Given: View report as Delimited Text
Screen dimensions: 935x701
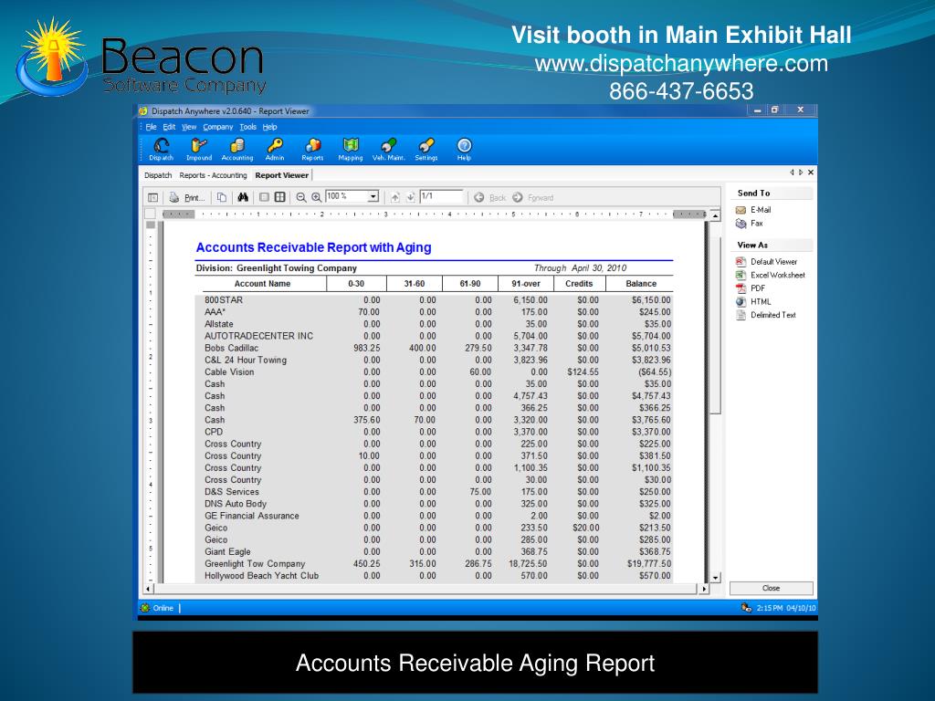Looking at the screenshot, I should 766,315.
